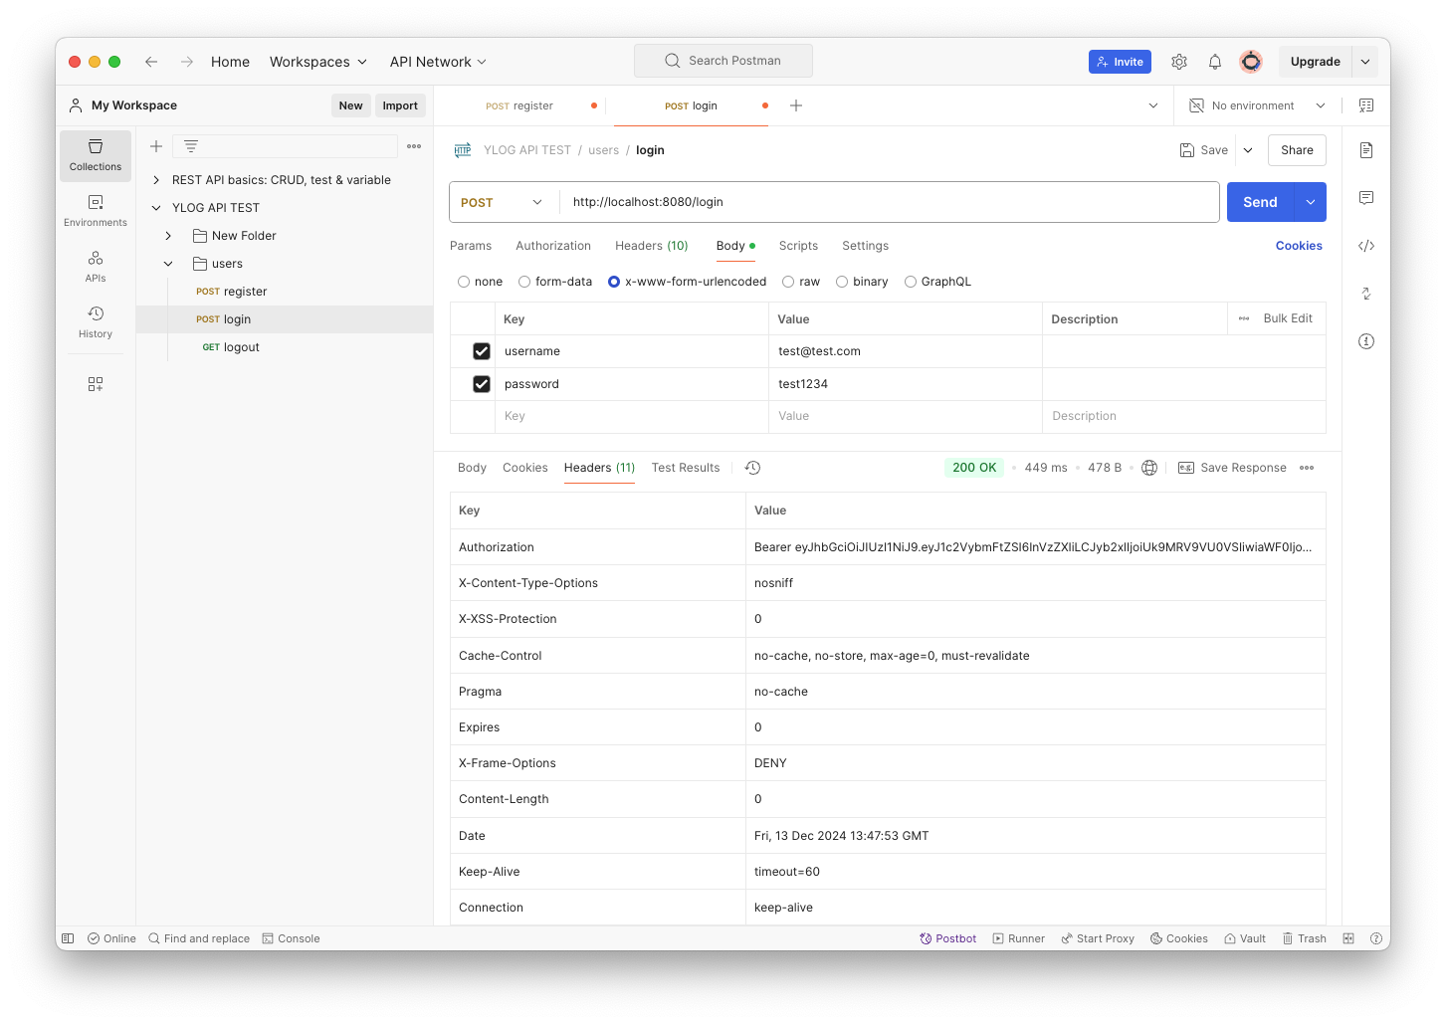
Task: Select the none body type
Action: pos(464,282)
